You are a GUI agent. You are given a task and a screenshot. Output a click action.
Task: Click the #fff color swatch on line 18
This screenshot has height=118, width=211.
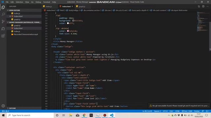[68, 23]
